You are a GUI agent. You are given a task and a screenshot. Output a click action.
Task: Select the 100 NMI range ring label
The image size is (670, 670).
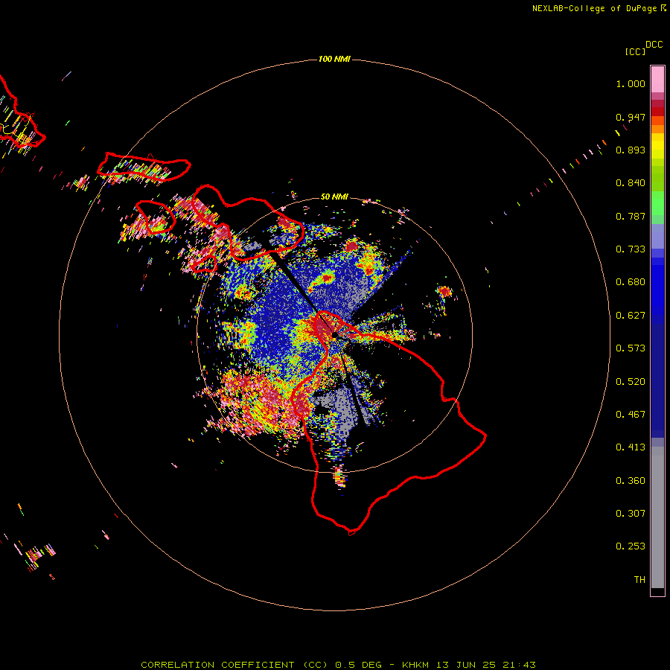point(334,59)
